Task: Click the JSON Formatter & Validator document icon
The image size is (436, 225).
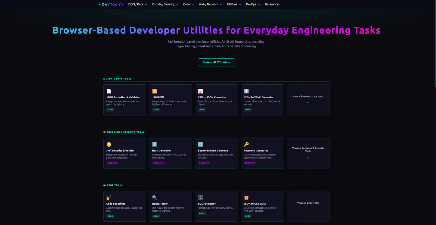Action: 109,91
